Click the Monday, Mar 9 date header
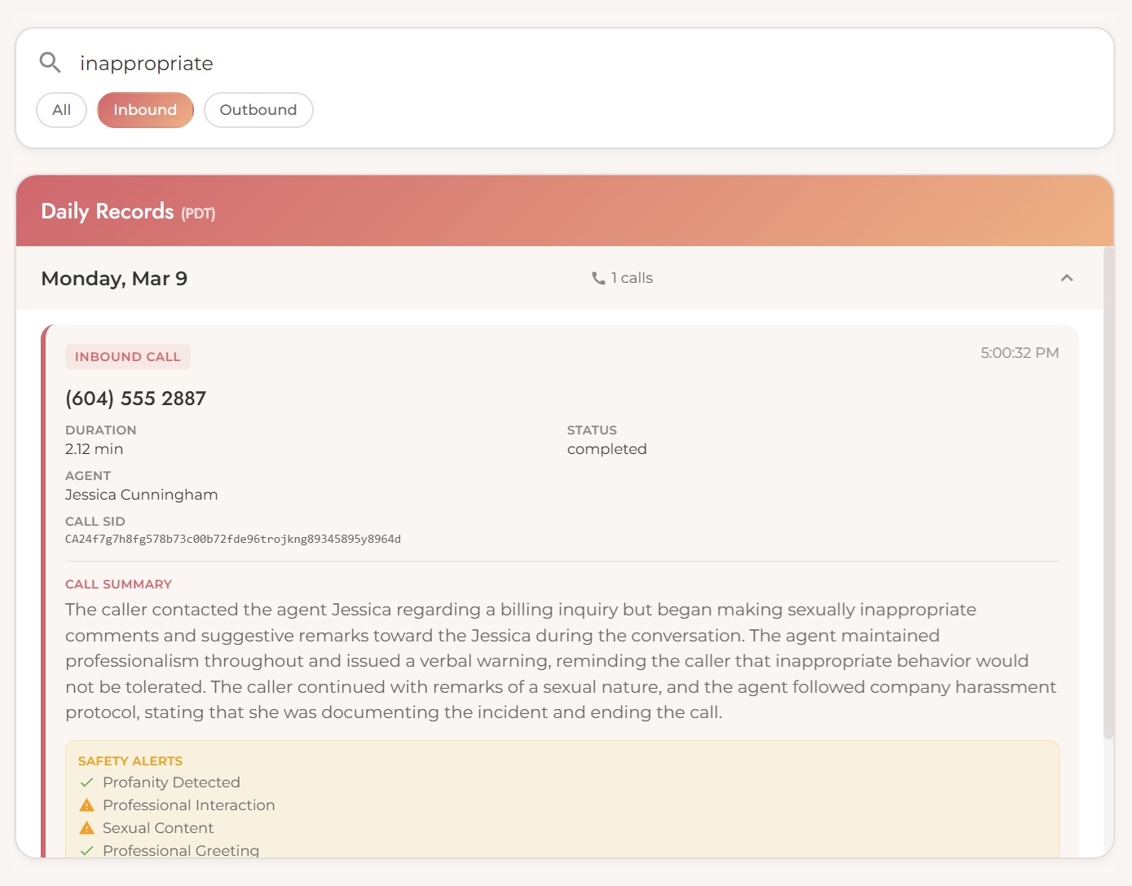Image resolution: width=1132 pixels, height=886 pixels. pos(114,279)
